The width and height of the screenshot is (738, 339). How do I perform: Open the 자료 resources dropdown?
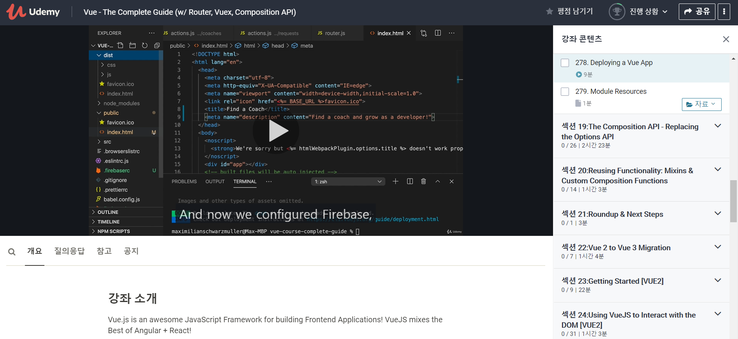coord(701,104)
